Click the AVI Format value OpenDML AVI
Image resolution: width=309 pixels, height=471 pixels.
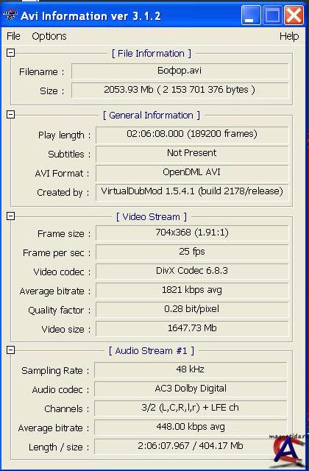tap(192, 172)
